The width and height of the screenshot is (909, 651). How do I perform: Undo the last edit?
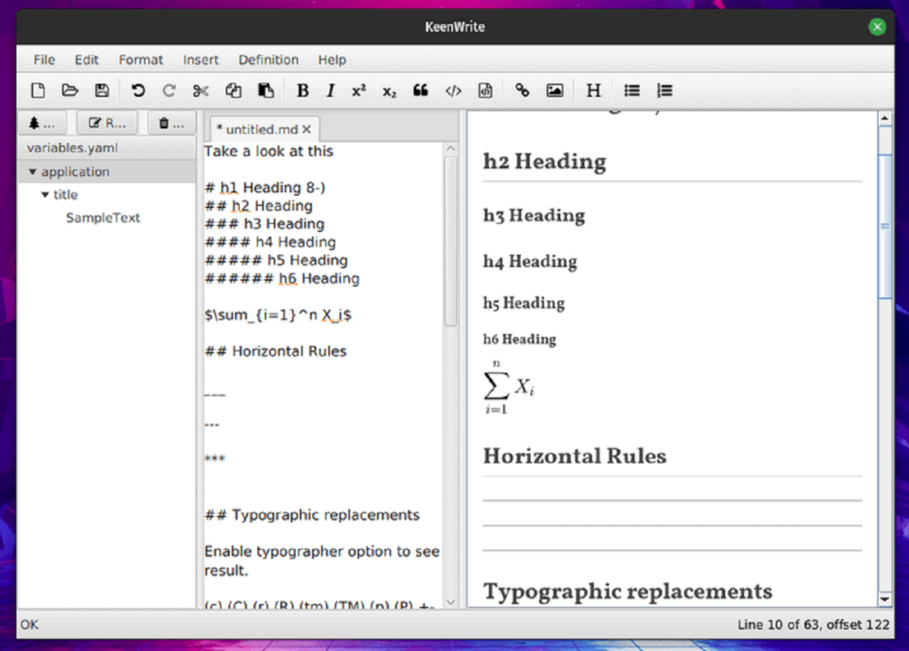(x=139, y=90)
